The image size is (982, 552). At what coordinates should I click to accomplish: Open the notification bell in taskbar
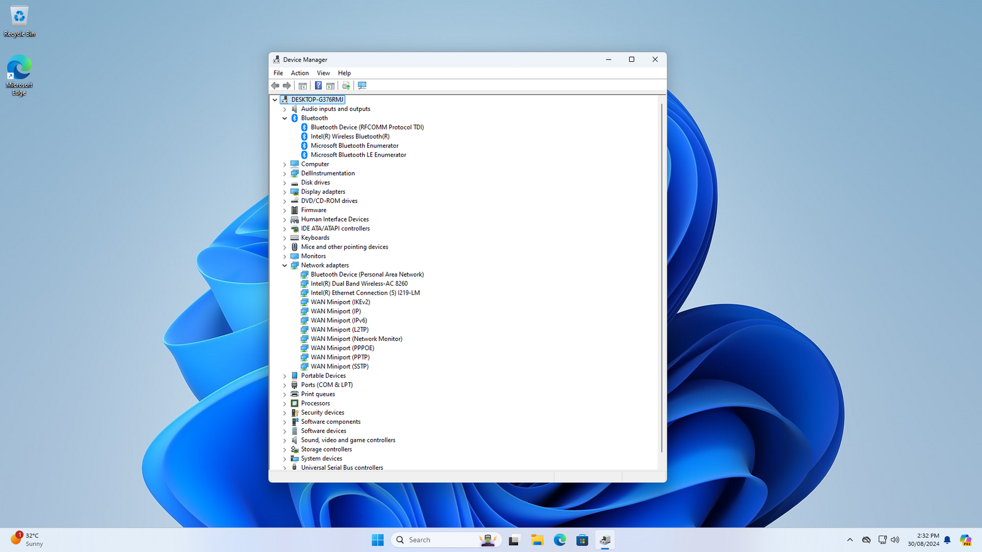point(947,540)
